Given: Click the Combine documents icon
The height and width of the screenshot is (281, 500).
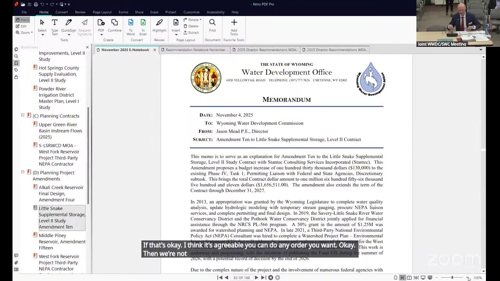Looking at the screenshot, I should (x=114, y=25).
